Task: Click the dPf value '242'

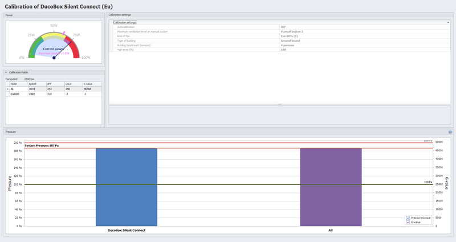Action: coord(55,89)
